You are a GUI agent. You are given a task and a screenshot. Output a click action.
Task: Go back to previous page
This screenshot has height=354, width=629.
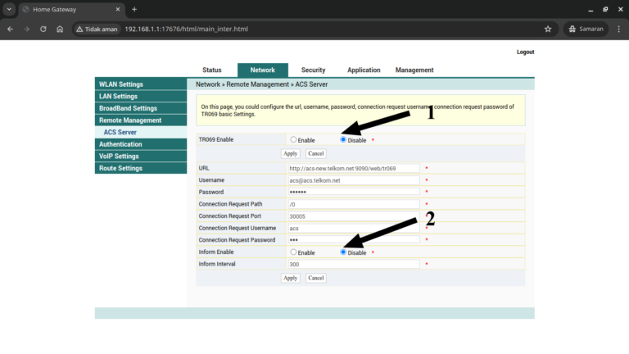tap(11, 29)
